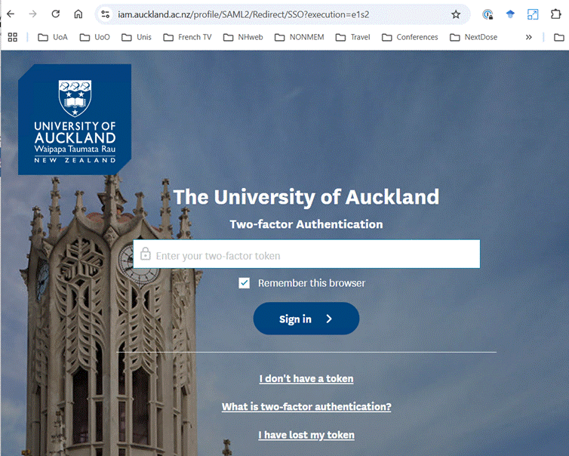Open the NONMEM bookmark folder

(x=300, y=37)
